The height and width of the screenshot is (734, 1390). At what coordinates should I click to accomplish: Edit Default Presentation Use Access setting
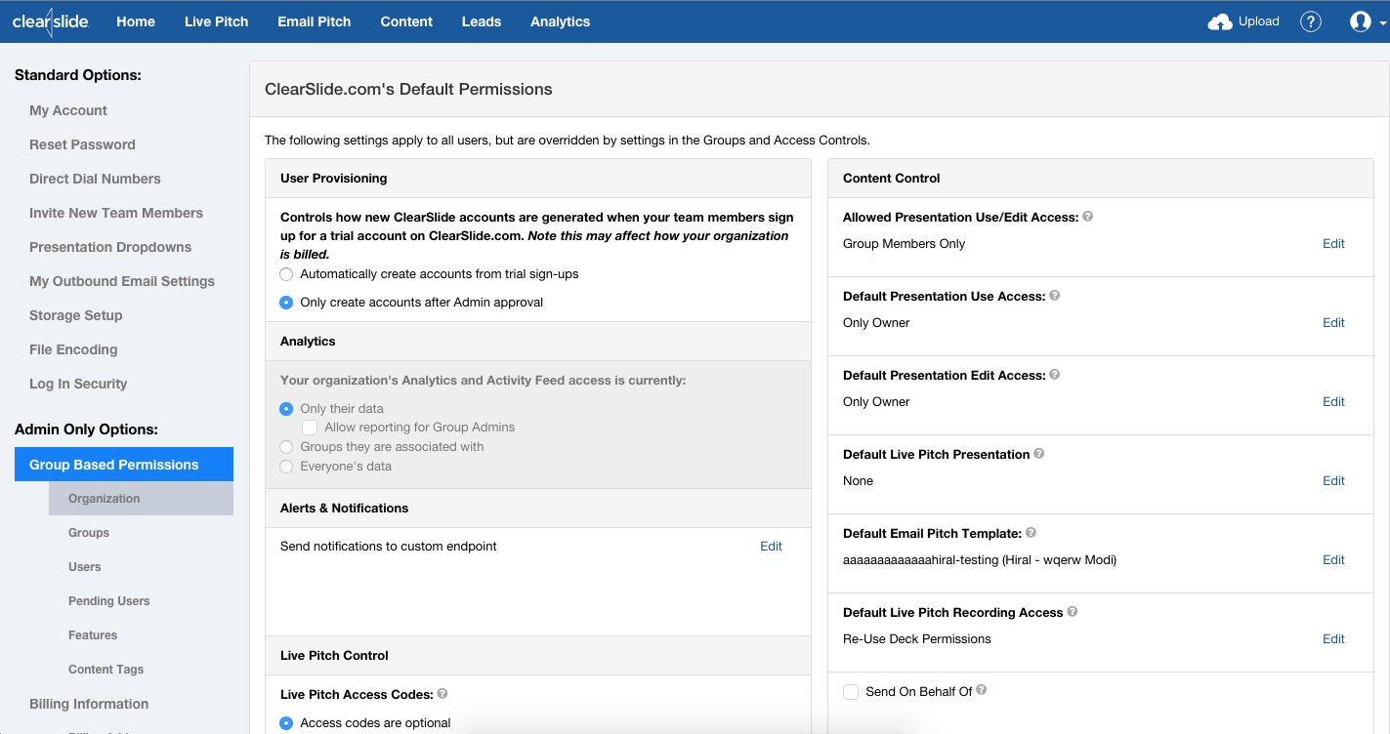tap(1333, 323)
